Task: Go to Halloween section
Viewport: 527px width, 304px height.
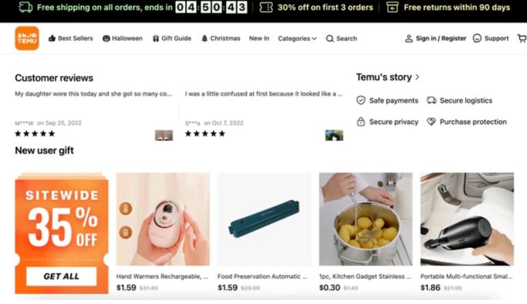Action: pyautogui.click(x=123, y=39)
